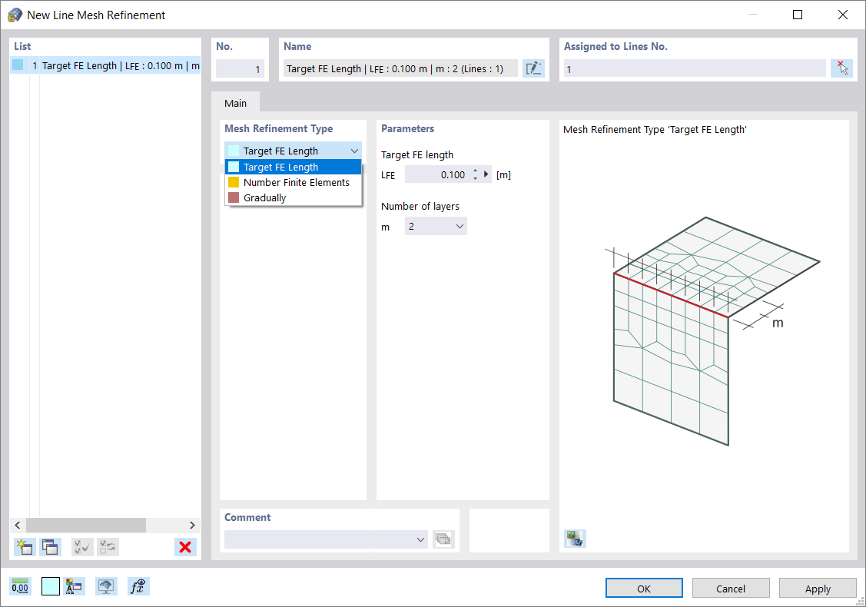Click the application icon in title bar

15,15
